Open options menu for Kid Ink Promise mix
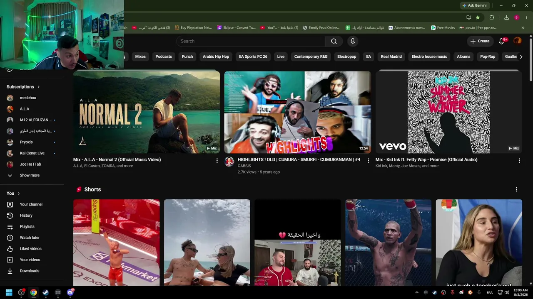 pos(519,161)
